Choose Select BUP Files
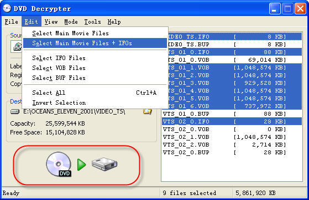 point(95,78)
